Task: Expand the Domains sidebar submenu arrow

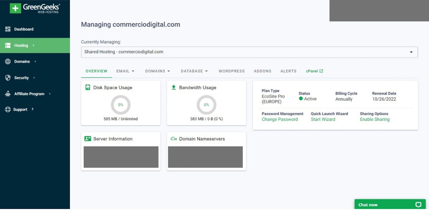Action: click(x=35, y=62)
